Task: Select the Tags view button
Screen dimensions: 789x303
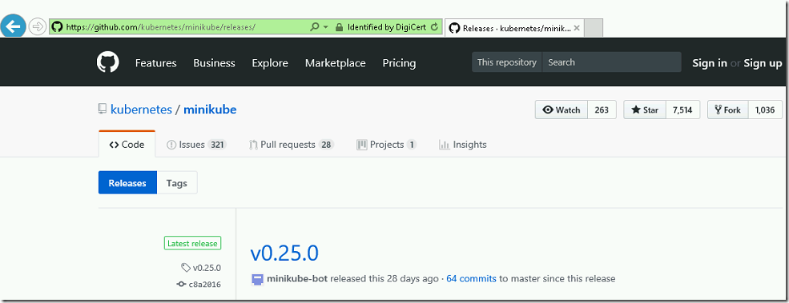Action: [x=176, y=183]
